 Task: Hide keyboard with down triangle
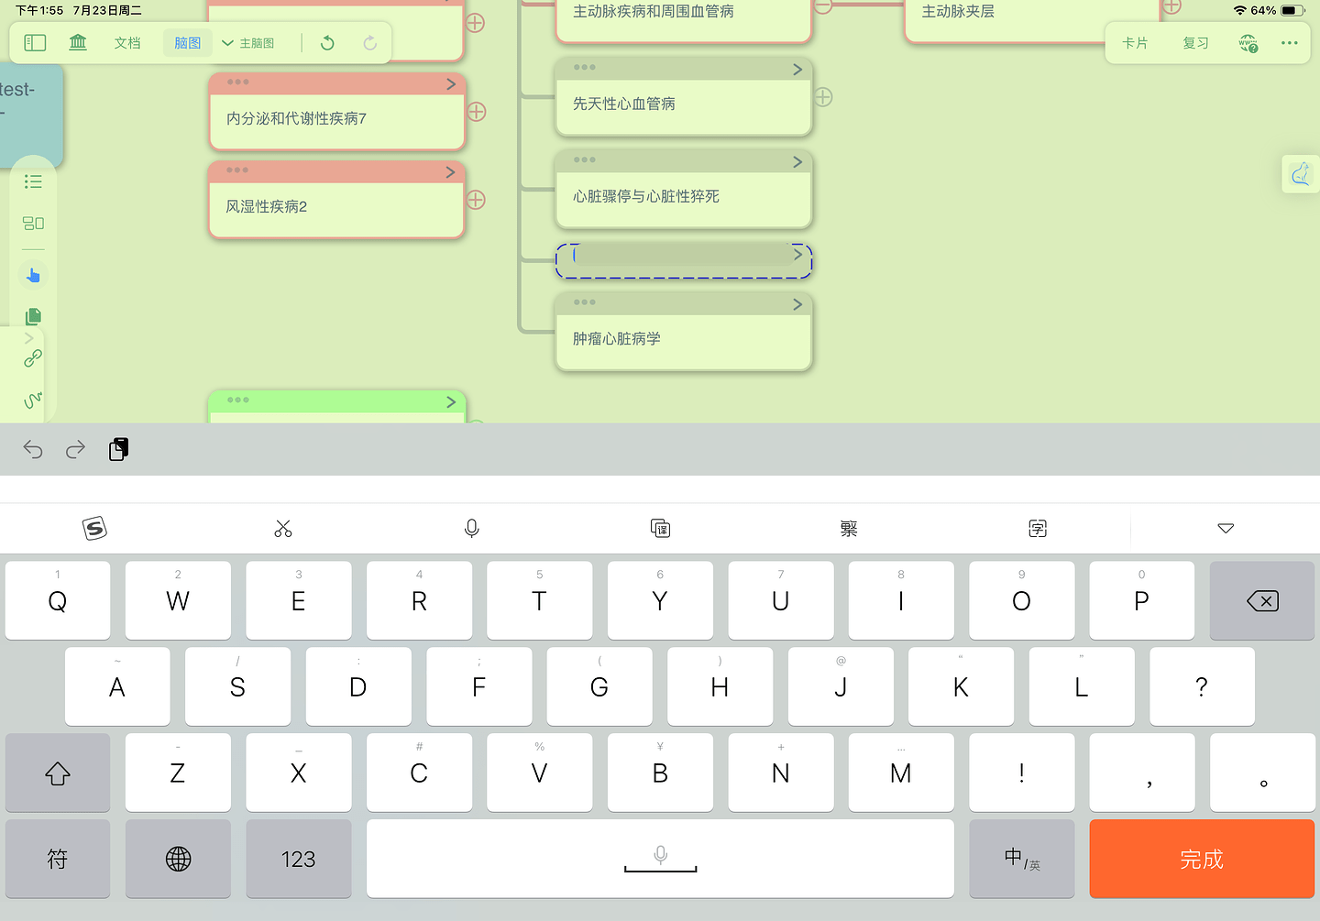point(1226,529)
